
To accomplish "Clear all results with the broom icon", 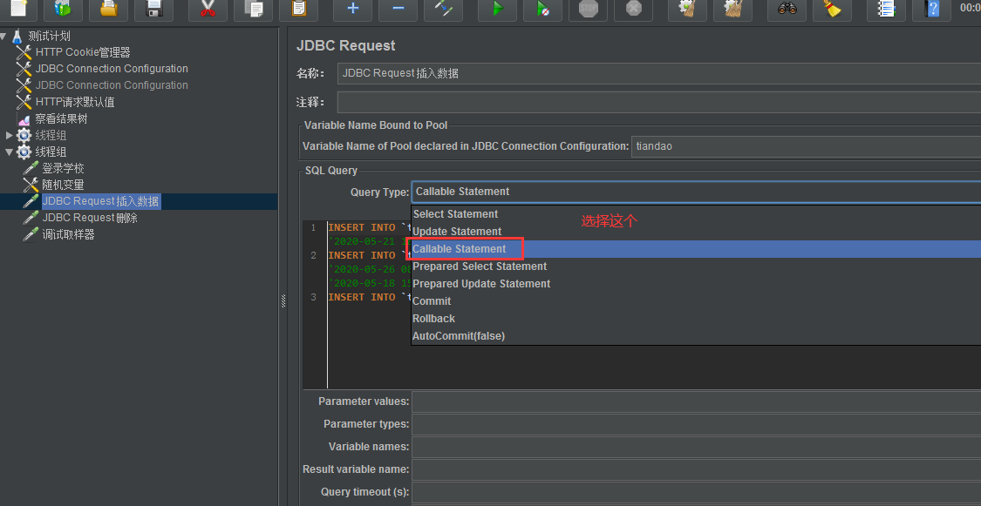I will tap(832, 10).
